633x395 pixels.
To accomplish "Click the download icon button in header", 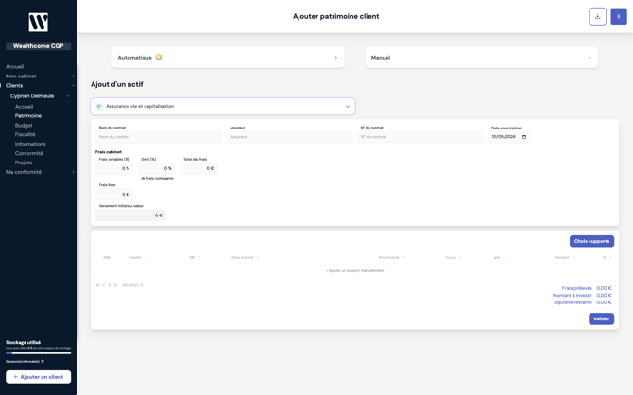I will pyautogui.click(x=597, y=16).
